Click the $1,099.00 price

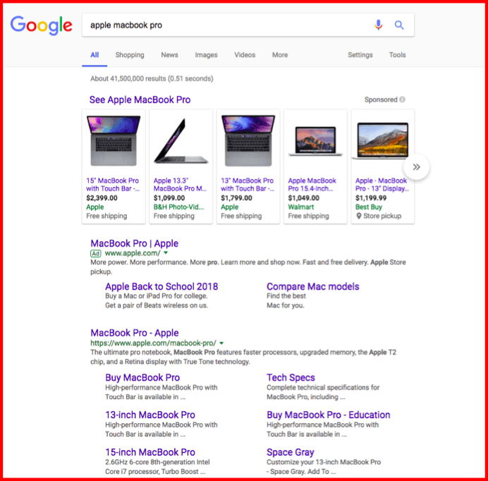(169, 198)
